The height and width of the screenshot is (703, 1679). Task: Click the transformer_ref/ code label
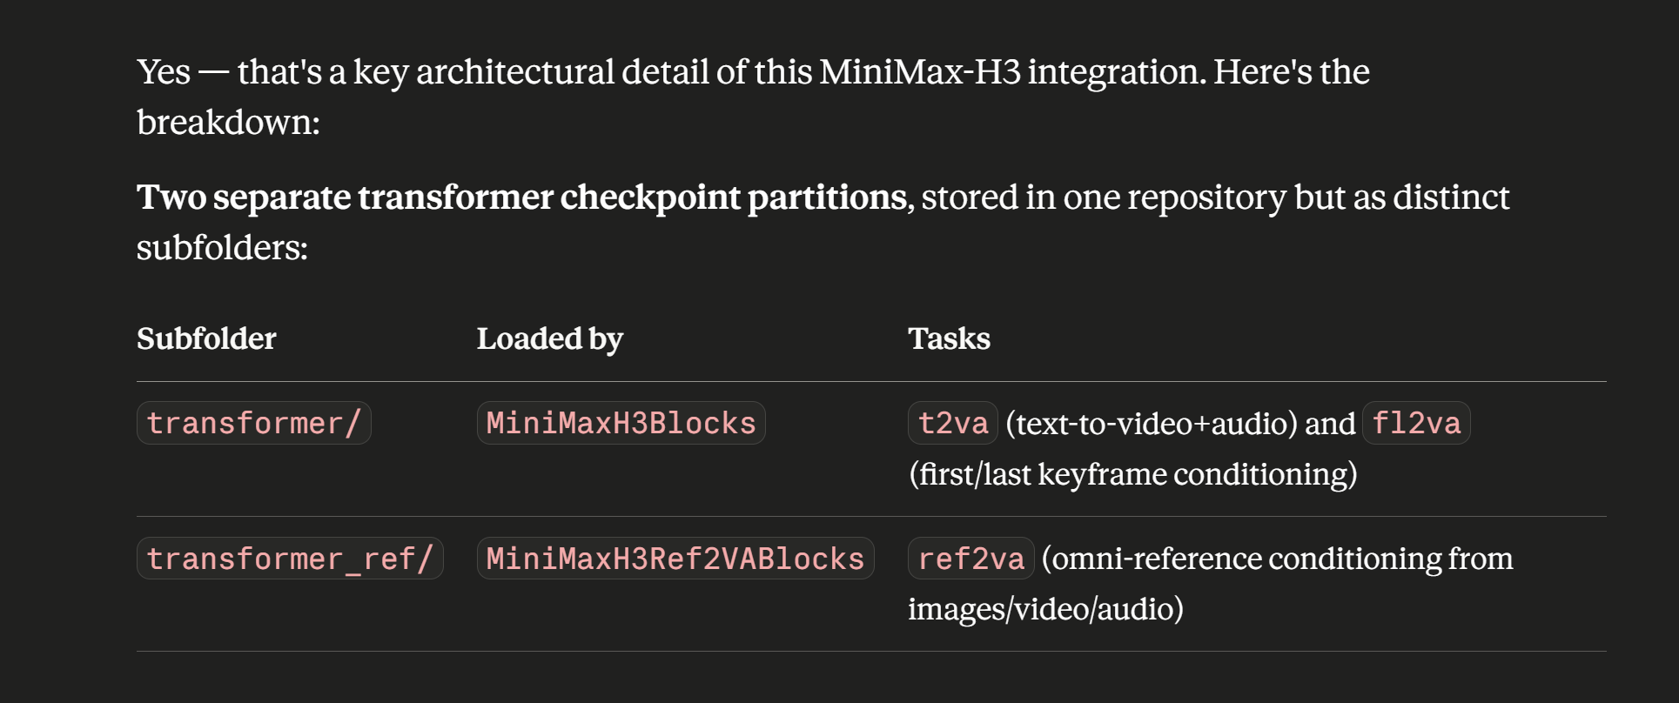pos(290,559)
